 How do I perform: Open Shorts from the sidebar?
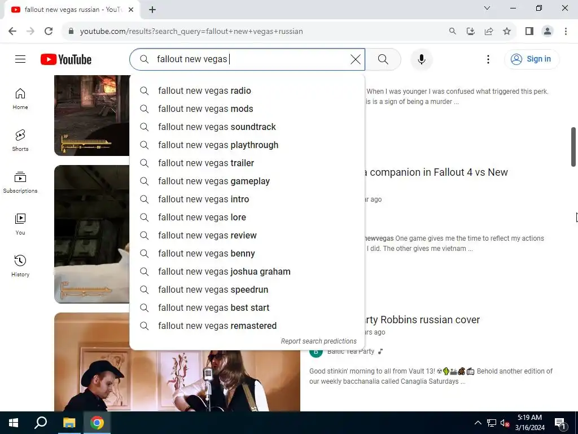point(20,141)
